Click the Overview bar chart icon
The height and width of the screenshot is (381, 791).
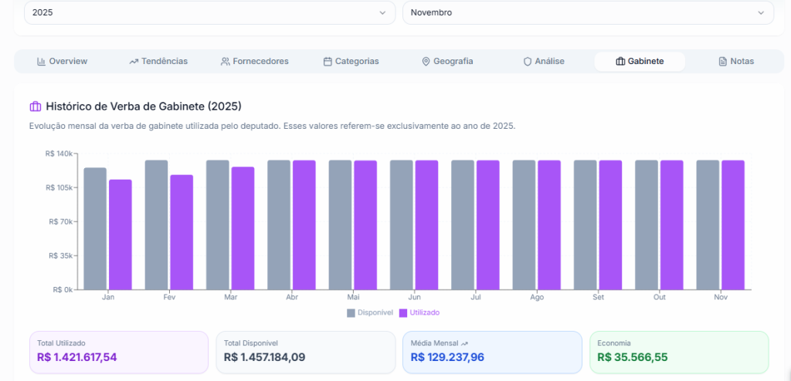coord(41,62)
